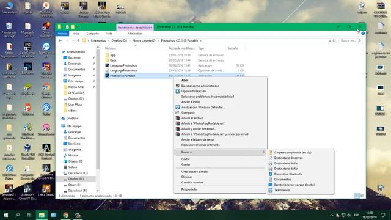This screenshot has width=391, height=220.
Task: Send to TeamViewer in submenu
Action: (282, 190)
